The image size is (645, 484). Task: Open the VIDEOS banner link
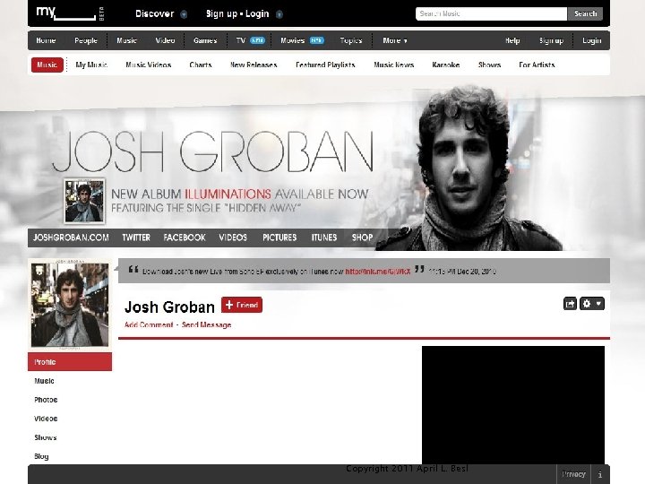click(x=233, y=238)
